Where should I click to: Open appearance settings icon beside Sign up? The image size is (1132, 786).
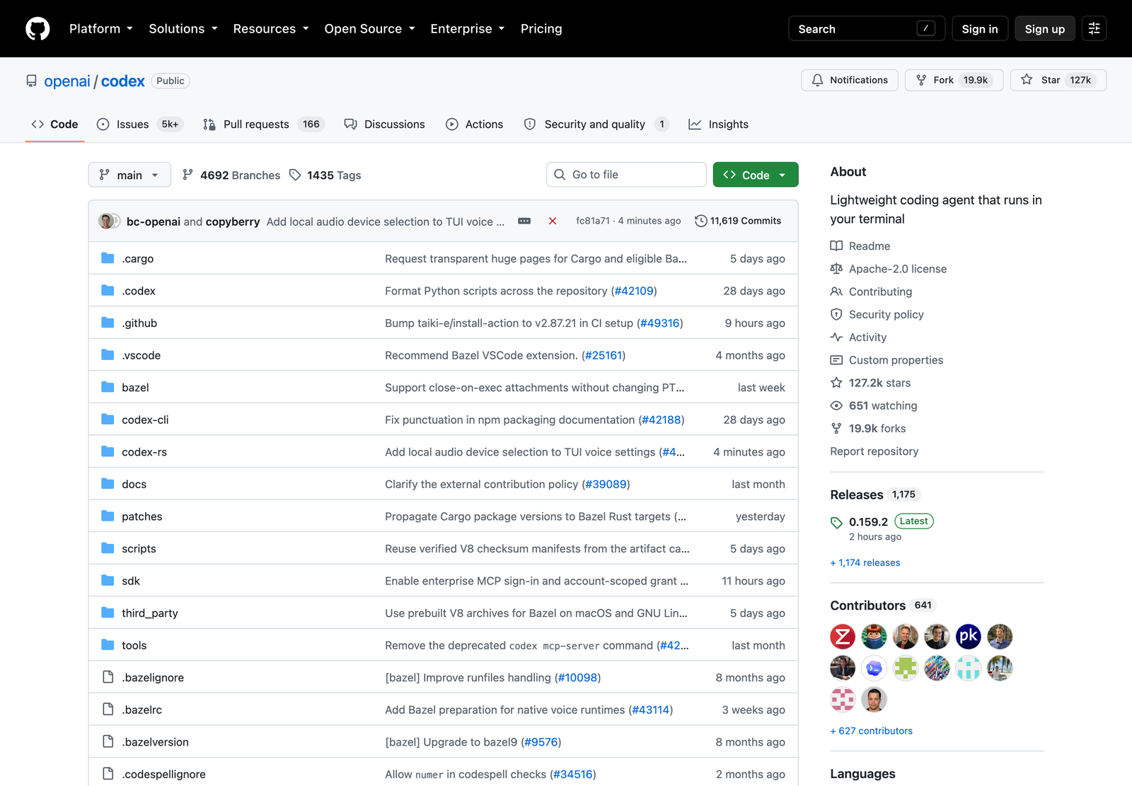(x=1094, y=29)
